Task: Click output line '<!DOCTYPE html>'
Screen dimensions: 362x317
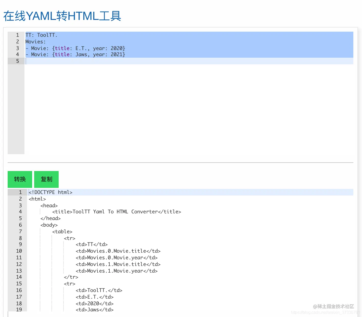Action: [x=50, y=192]
